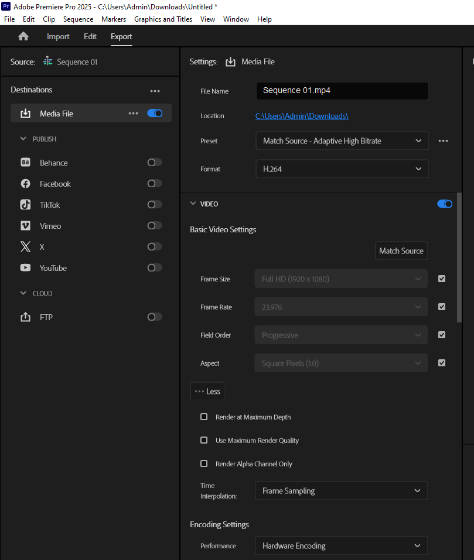Click the Behance icon
This screenshot has width=474, height=560.
25,163
